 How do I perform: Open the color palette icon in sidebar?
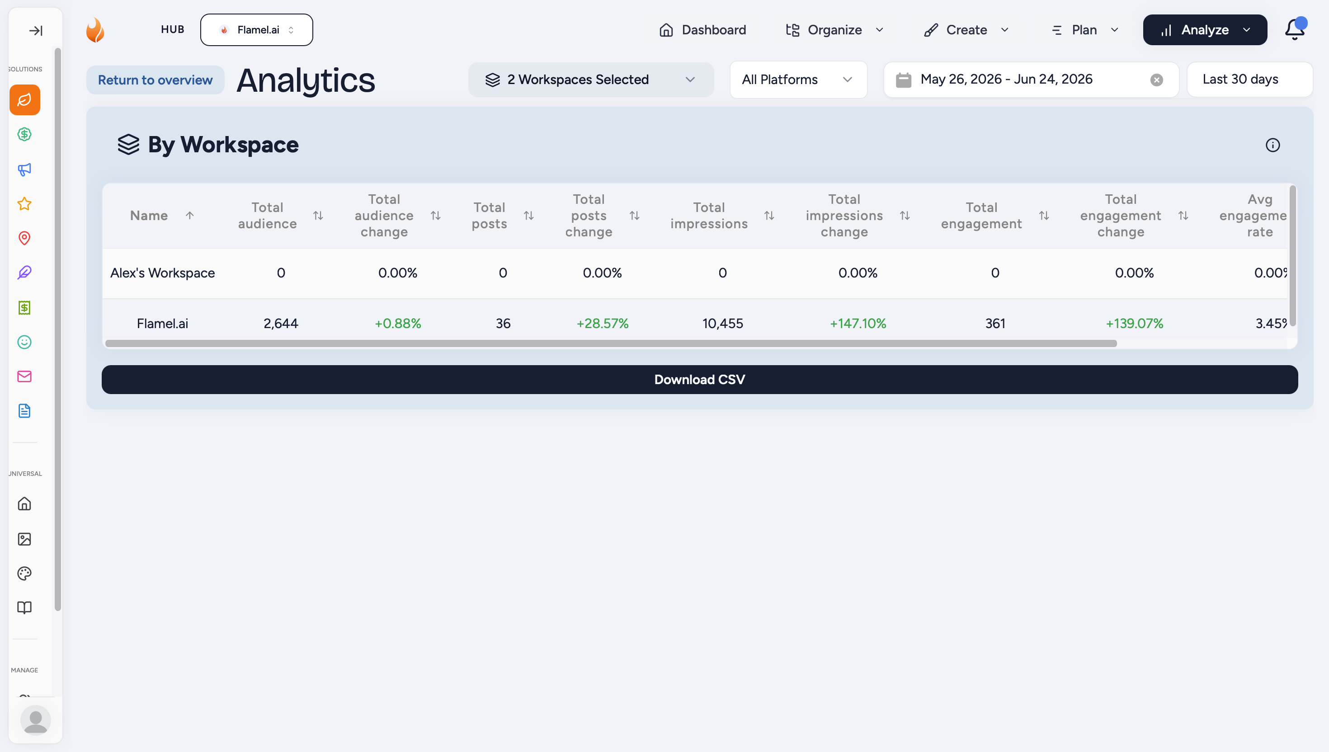(x=24, y=573)
